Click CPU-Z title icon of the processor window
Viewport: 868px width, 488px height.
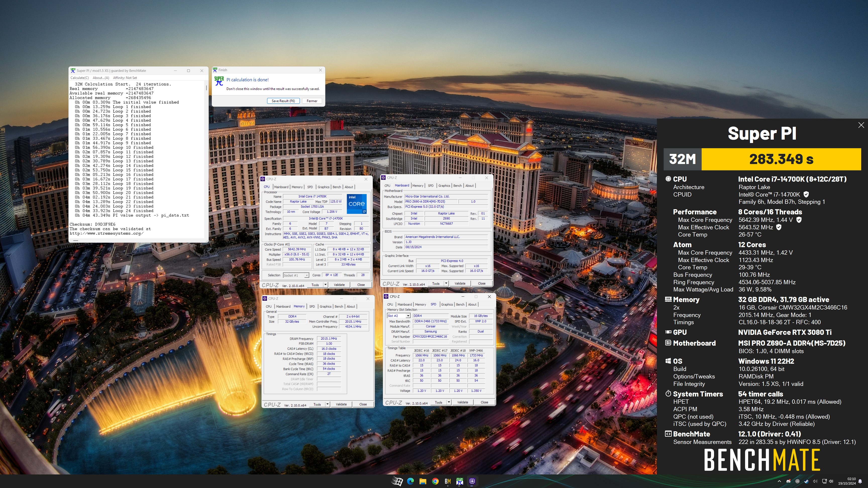263,179
